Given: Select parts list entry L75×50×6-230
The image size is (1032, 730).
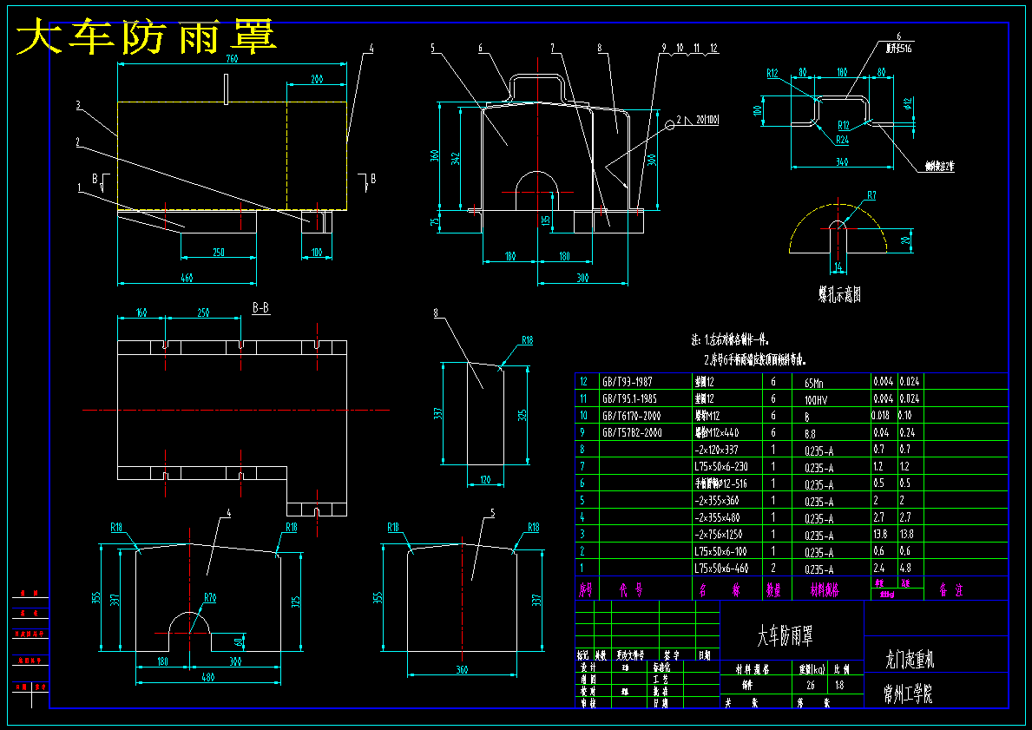Looking at the screenshot, I should (720, 467).
